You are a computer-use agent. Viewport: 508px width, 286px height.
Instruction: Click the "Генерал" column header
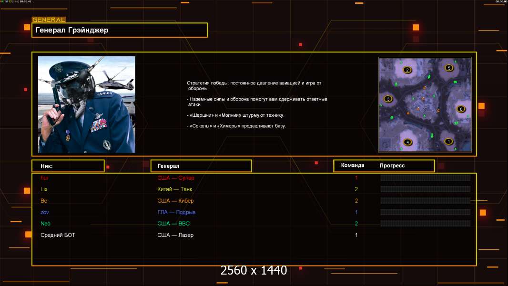(x=201, y=166)
